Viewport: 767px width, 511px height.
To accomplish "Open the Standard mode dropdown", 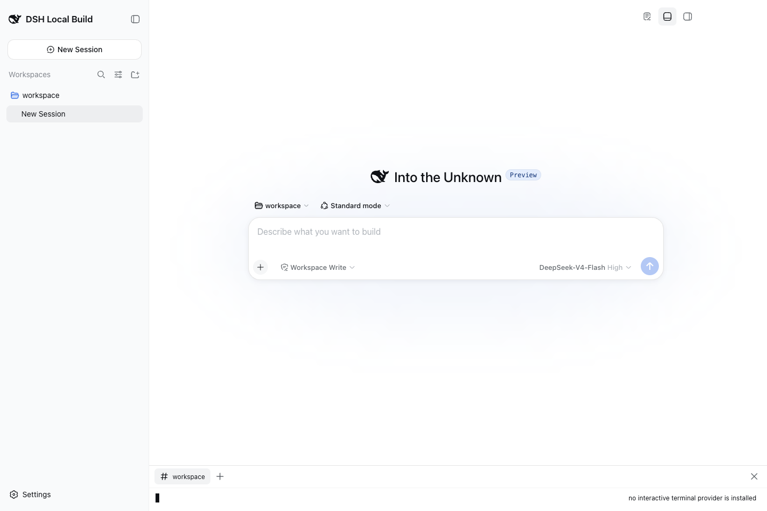I will click(x=355, y=206).
